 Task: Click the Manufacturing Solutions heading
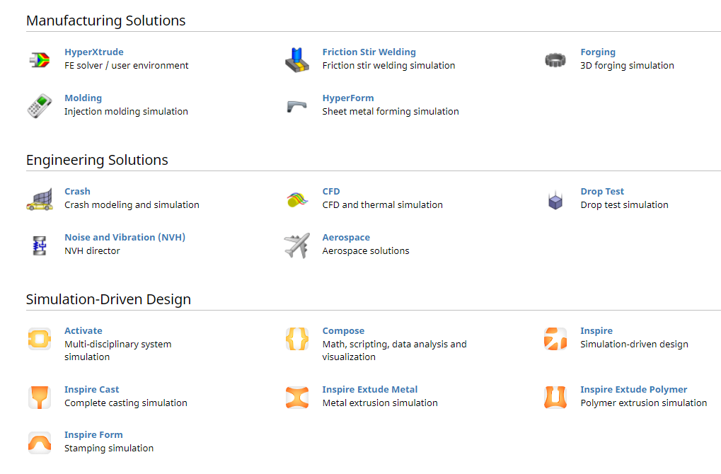105,21
